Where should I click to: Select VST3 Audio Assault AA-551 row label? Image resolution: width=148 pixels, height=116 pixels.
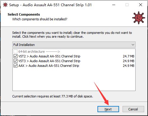pyautogui.click(x=49, y=61)
